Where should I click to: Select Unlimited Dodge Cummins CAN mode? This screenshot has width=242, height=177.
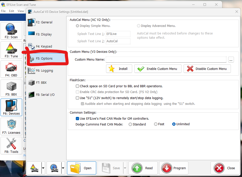point(174,124)
